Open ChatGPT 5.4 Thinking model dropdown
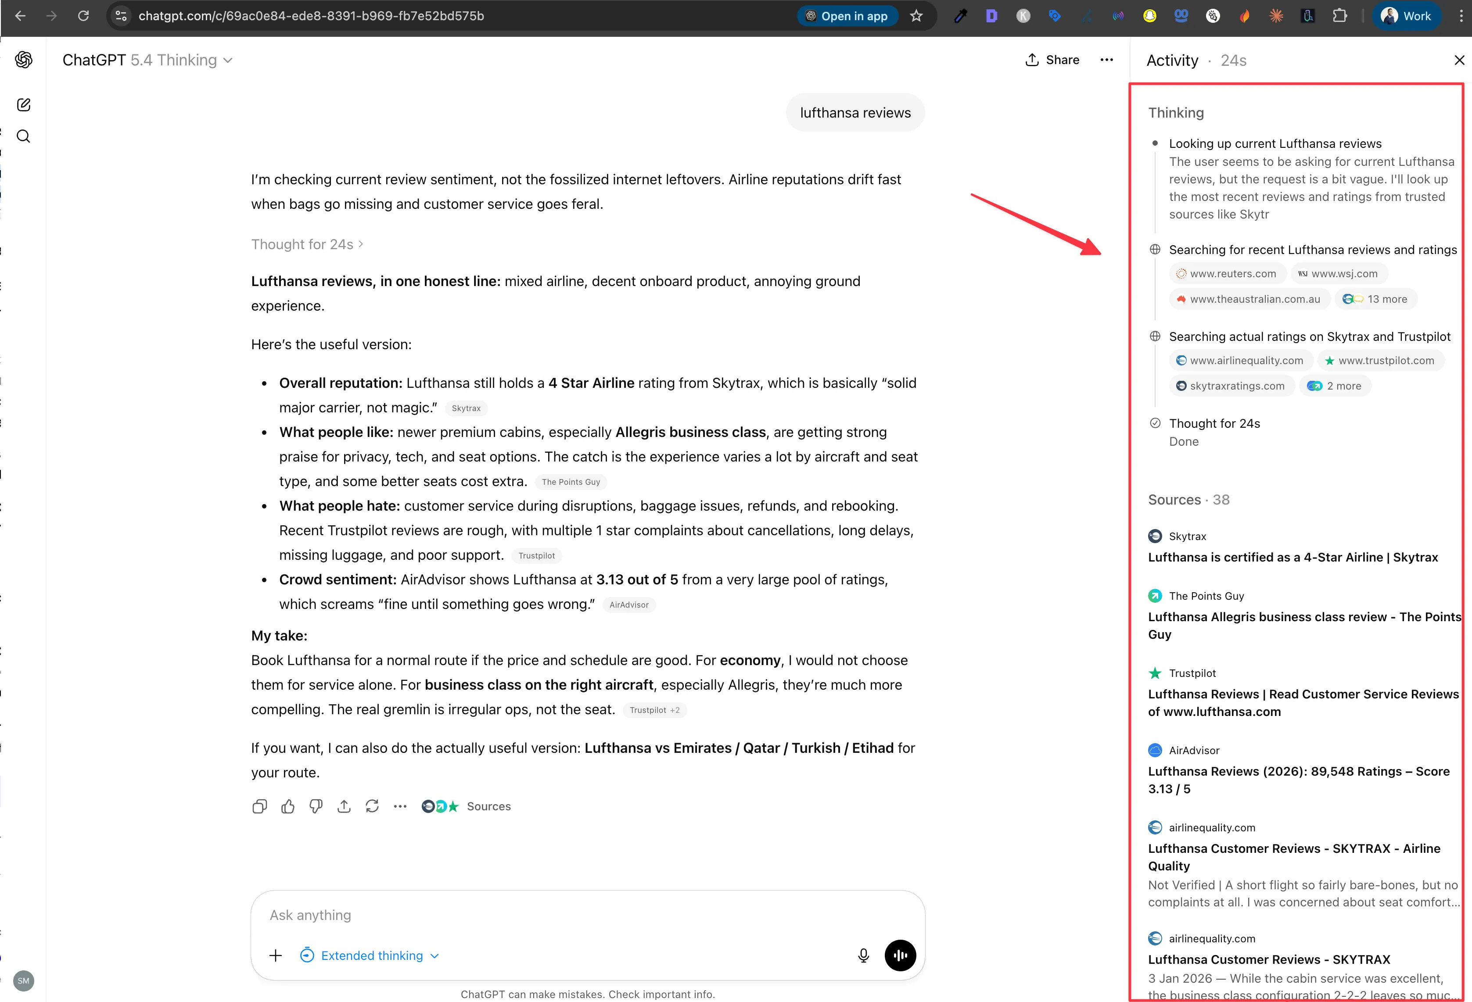 pyautogui.click(x=147, y=60)
